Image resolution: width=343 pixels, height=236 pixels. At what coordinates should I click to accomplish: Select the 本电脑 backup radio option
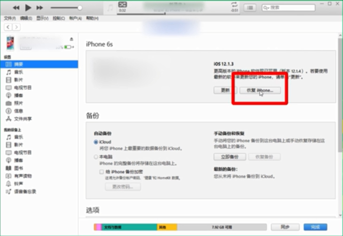coord(96,157)
